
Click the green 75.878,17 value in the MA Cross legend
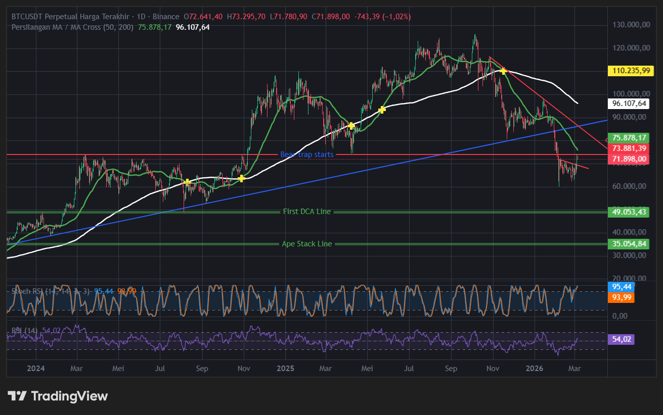tap(155, 27)
